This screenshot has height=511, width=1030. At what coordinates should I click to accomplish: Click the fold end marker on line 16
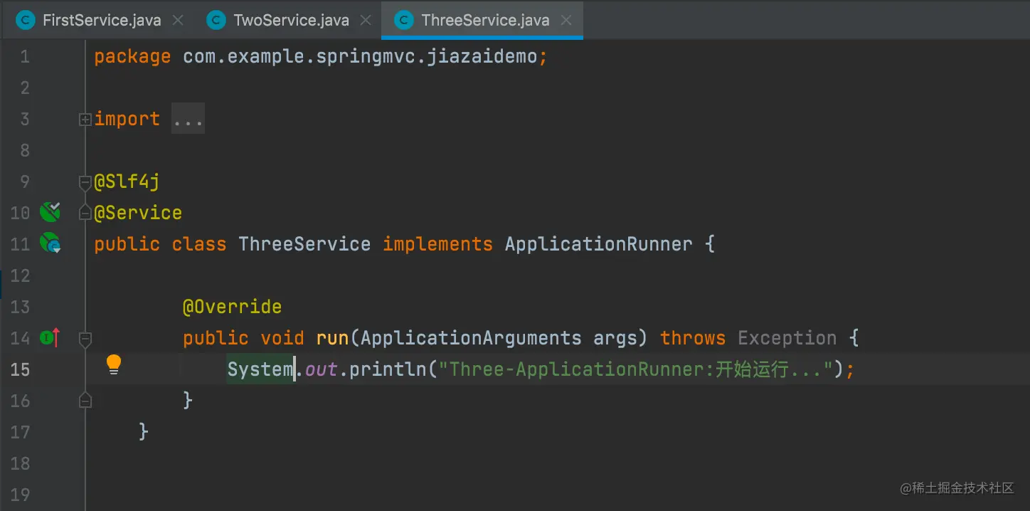85,401
